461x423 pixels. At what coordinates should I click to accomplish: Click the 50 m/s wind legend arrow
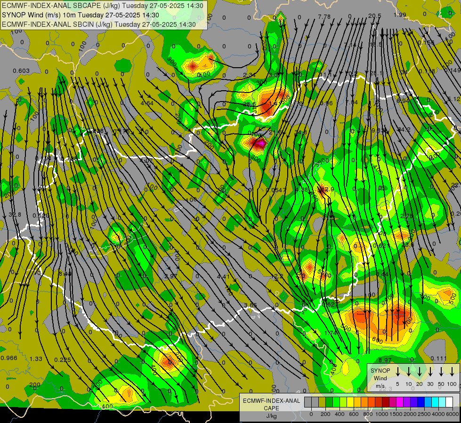441,372
